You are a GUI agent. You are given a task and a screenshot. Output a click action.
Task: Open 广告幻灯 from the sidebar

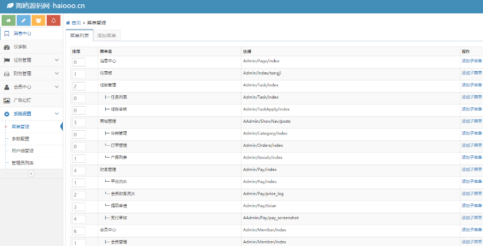[23, 100]
